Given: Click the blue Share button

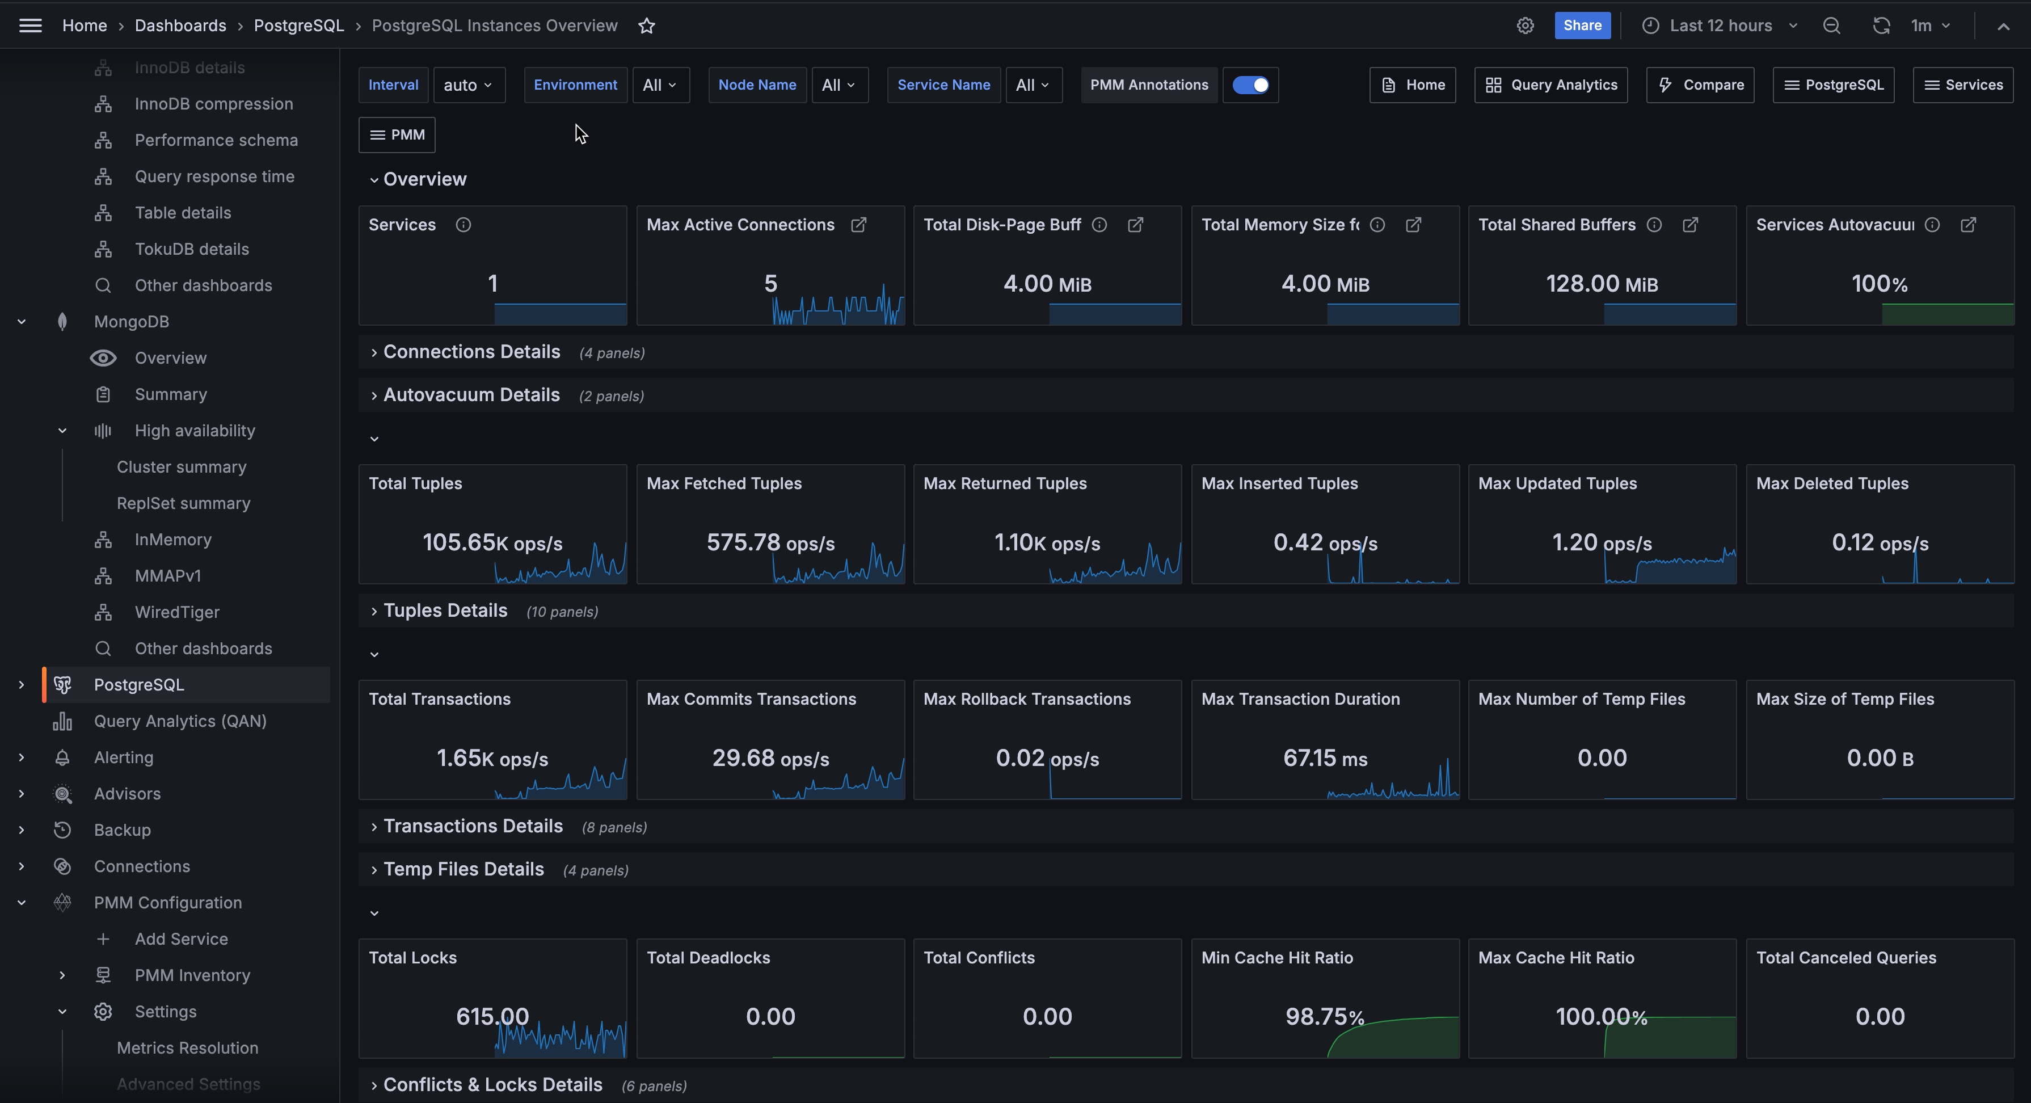Looking at the screenshot, I should pyautogui.click(x=1582, y=25).
